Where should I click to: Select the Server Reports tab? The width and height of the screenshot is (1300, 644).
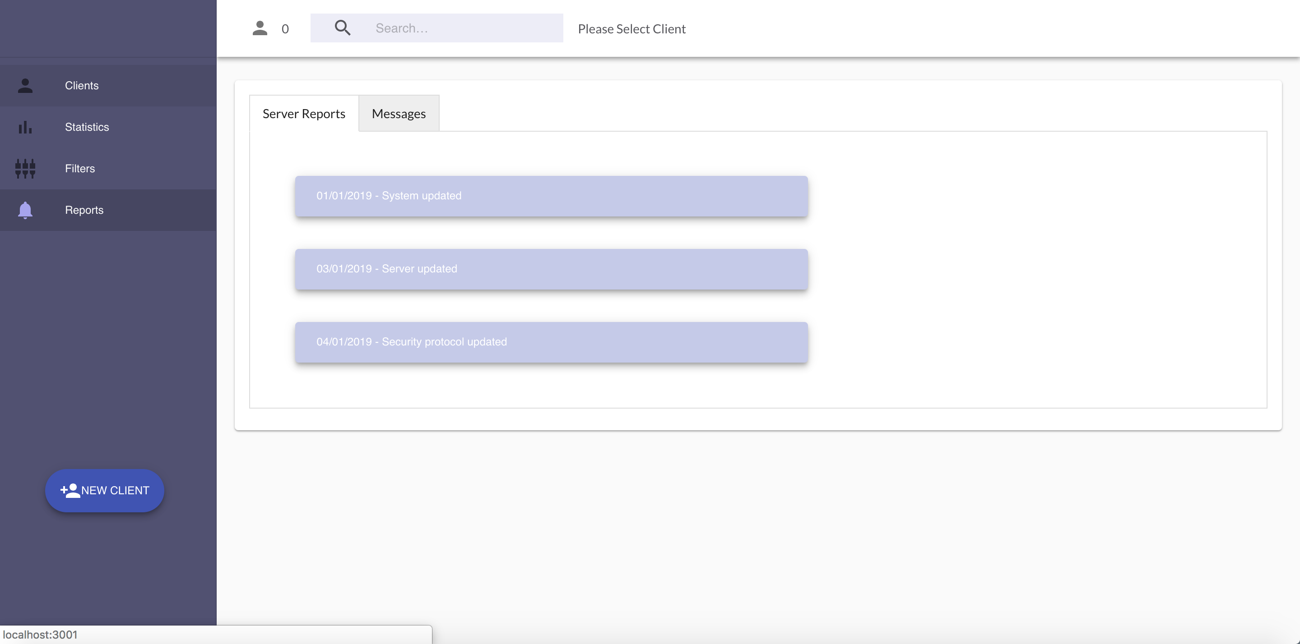pos(304,114)
